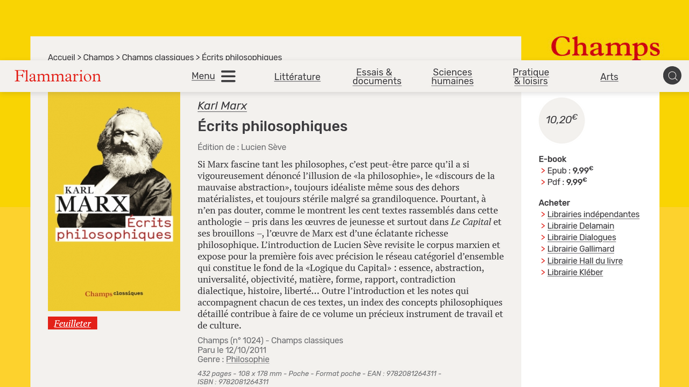Open the Librairie Dialogues link

coord(581,238)
